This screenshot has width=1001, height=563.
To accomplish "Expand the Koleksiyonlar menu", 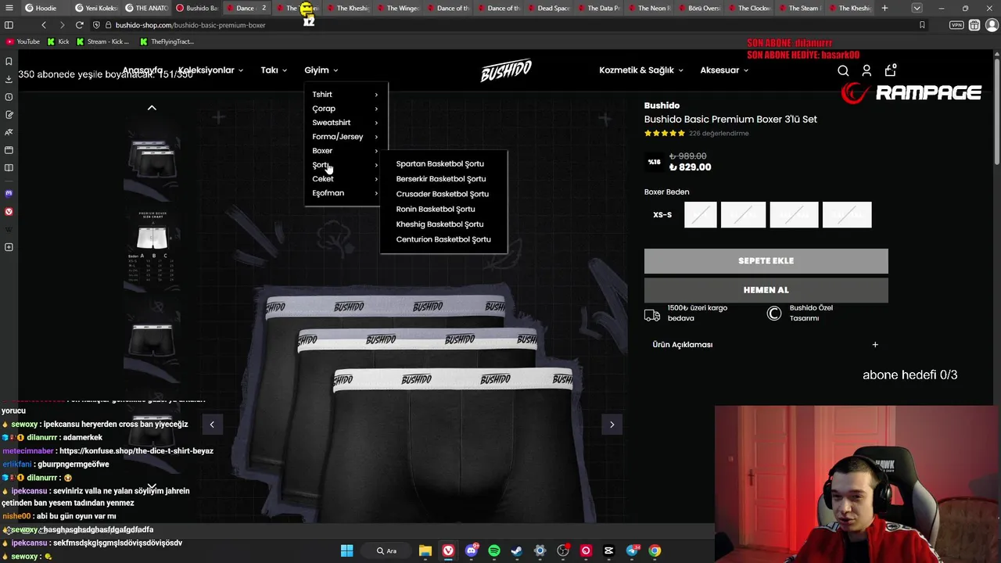I will point(211,70).
